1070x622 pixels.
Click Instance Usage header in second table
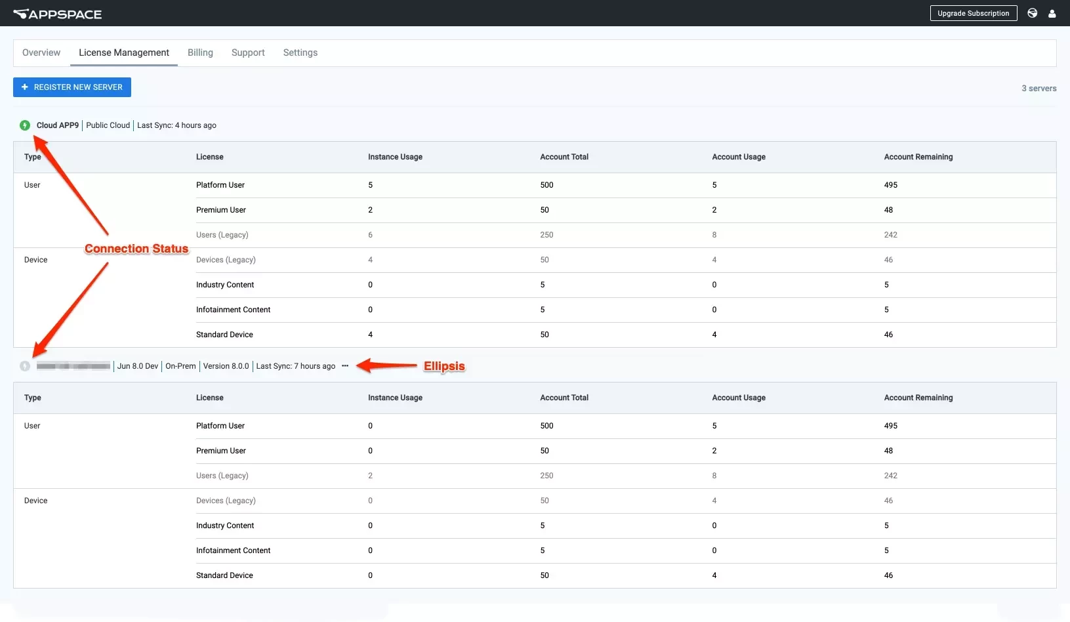tap(395, 398)
